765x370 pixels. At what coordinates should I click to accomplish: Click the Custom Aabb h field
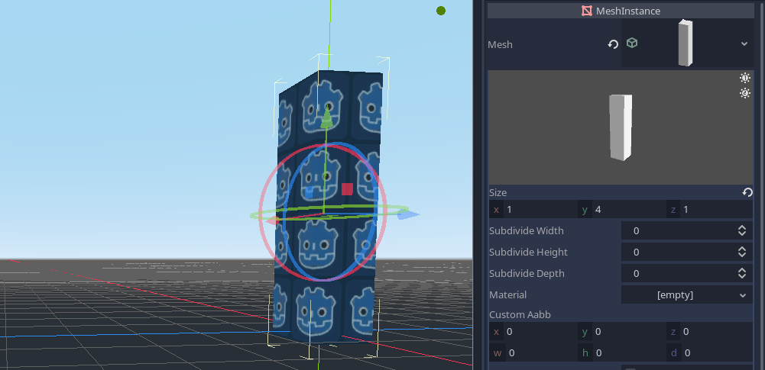[x=621, y=353]
